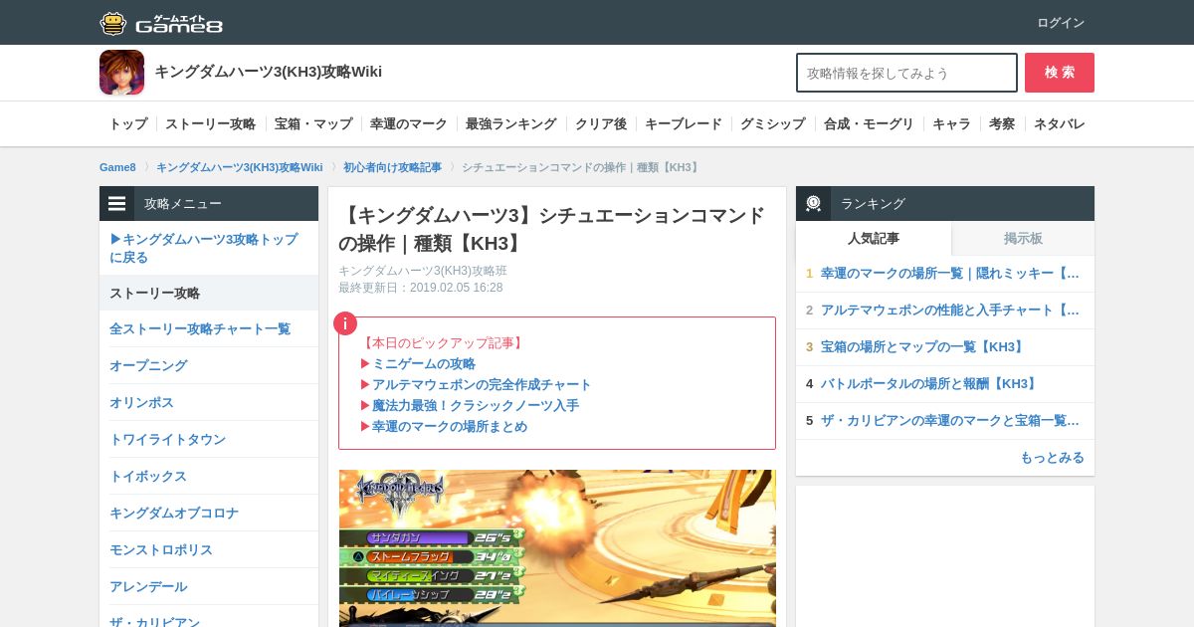The width and height of the screenshot is (1194, 627).
Task: Switch to the 掲示板 tab
Action: click(1023, 238)
